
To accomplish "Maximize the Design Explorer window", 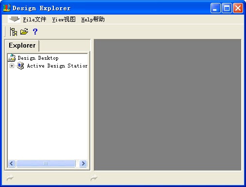I will (227, 8).
